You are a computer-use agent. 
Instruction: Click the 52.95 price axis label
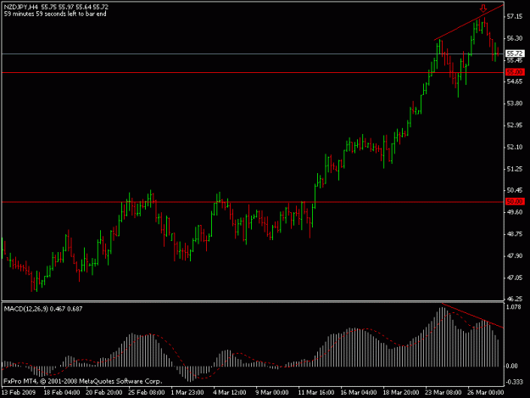(515, 125)
